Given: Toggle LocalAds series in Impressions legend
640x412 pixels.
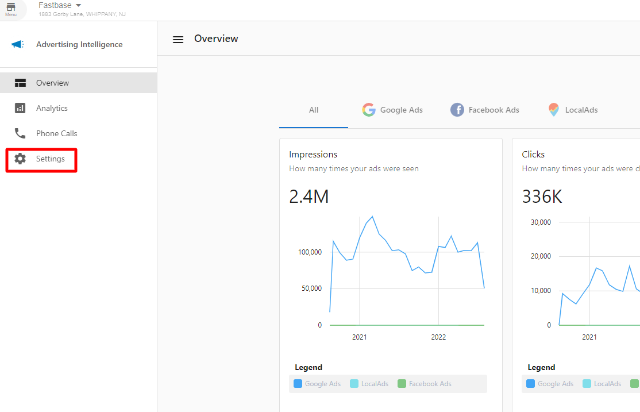Looking at the screenshot, I should 369,384.
